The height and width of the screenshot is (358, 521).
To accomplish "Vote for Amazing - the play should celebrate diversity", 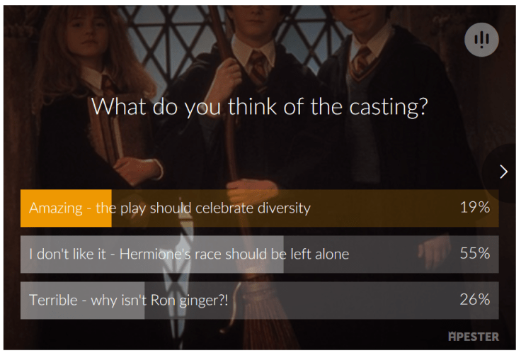I will click(170, 208).
